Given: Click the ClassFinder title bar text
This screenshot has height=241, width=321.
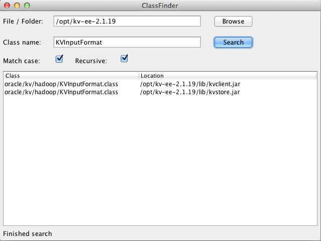Looking at the screenshot, I should tap(160, 6).
